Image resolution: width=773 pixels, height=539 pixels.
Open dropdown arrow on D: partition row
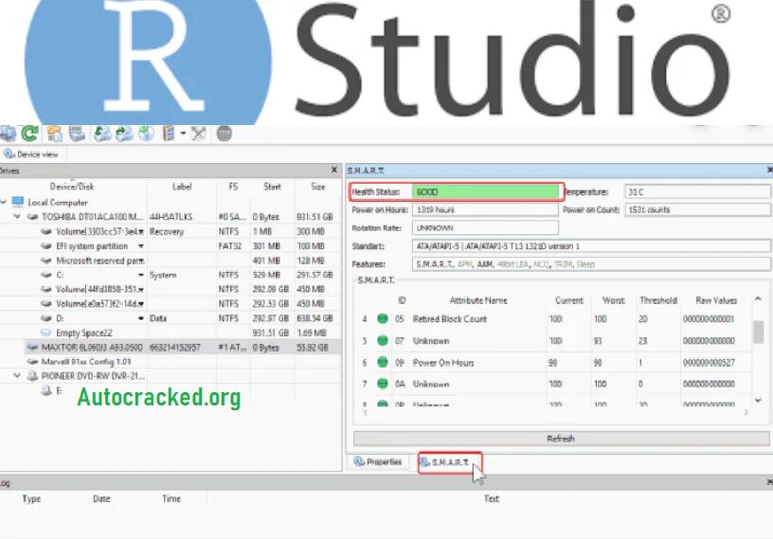tap(141, 318)
